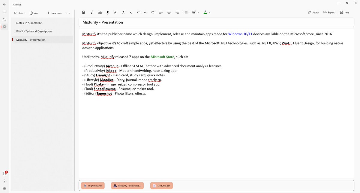Click the bold word Aivenue in the note
This screenshot has height=193, width=360.
pos(112,66)
